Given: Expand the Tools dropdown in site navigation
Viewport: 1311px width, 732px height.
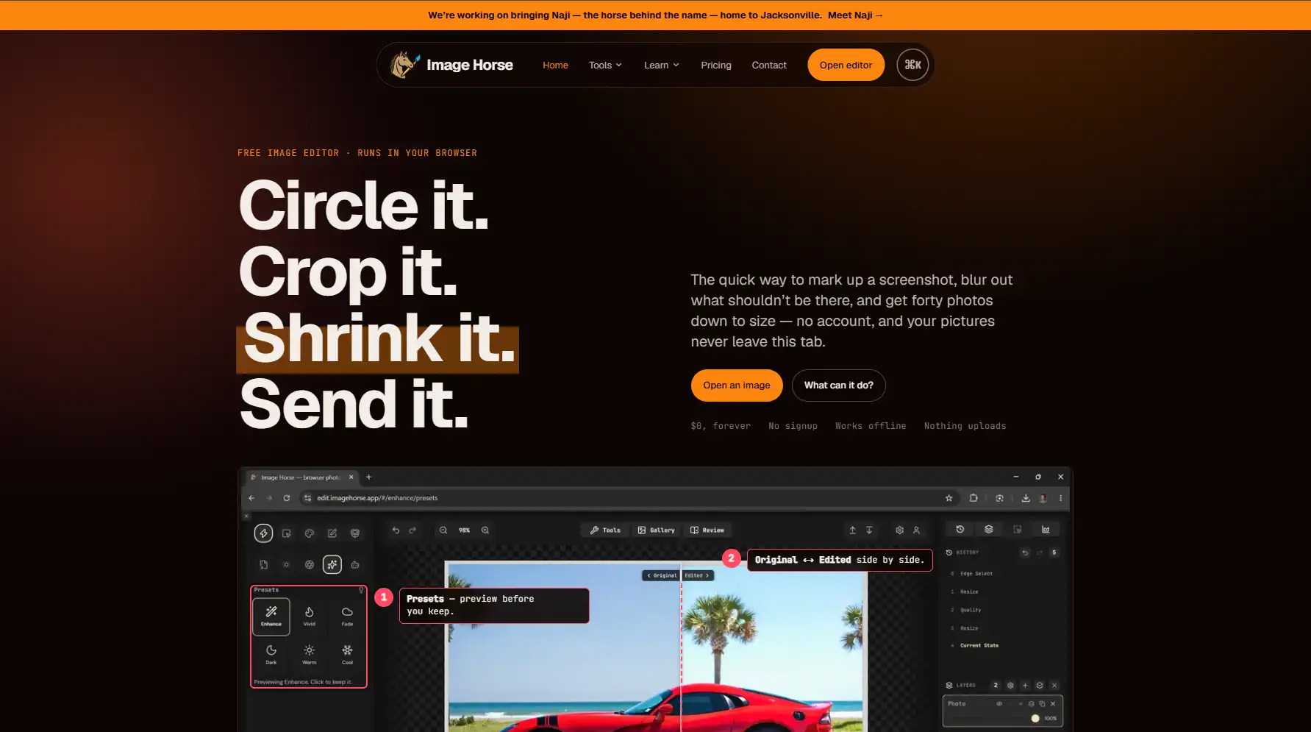Looking at the screenshot, I should tap(605, 65).
